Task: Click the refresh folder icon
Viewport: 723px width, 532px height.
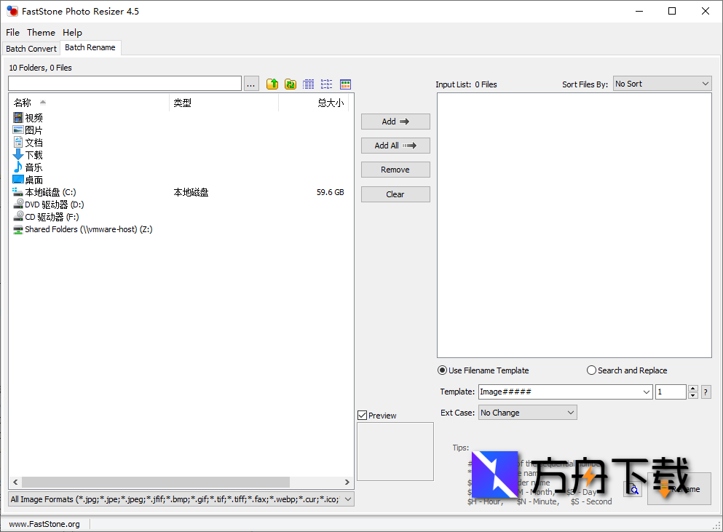Action: click(291, 84)
